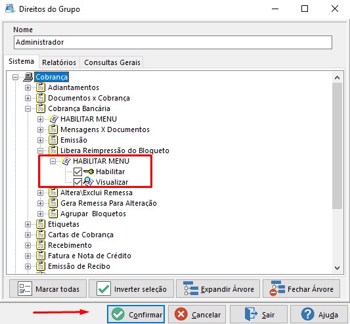
Task: Select the Habilitar tree label
Action: coord(110,172)
